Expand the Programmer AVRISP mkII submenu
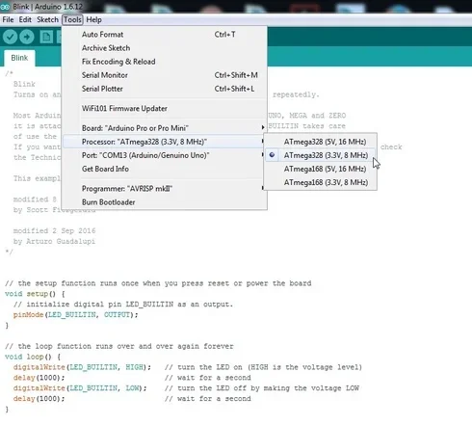This screenshot has height=425, width=472. 164,188
